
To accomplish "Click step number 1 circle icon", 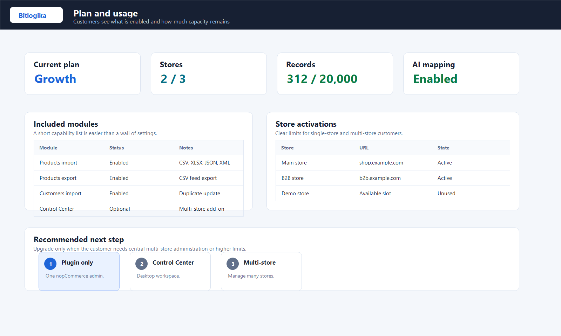I will pyautogui.click(x=50, y=264).
